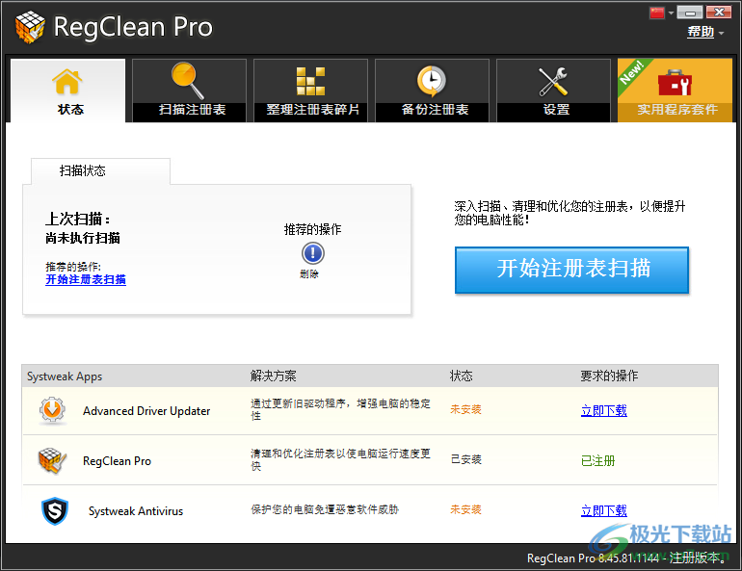Screen dimensions: 742x571
Task: Open the 帮助 menu
Action: point(701,32)
